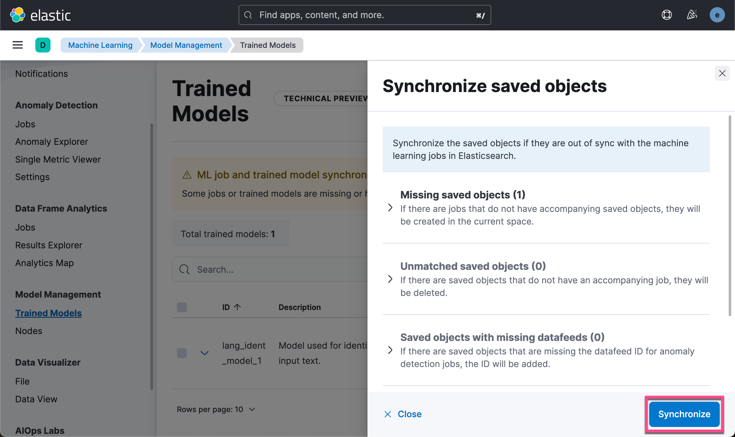
Task: Select the lang_ident_model_1 row checkbox
Action: pos(182,353)
